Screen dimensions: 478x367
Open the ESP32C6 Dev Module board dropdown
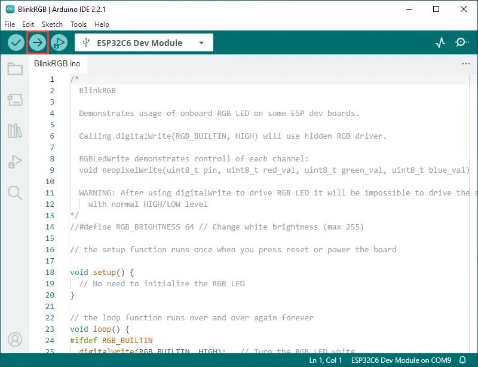click(144, 42)
